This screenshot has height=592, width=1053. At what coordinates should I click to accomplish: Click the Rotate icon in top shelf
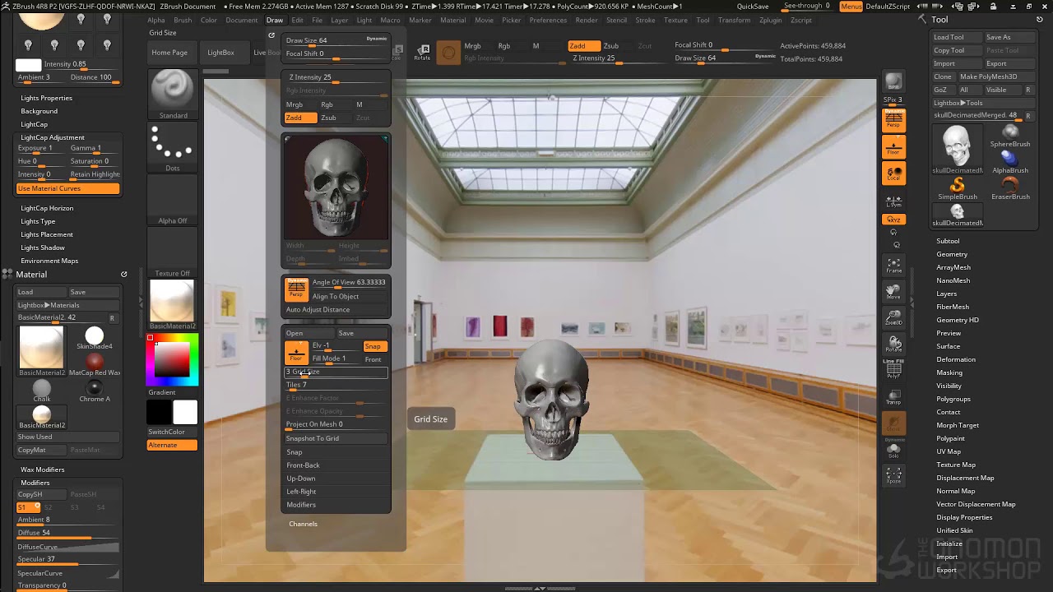coord(422,53)
